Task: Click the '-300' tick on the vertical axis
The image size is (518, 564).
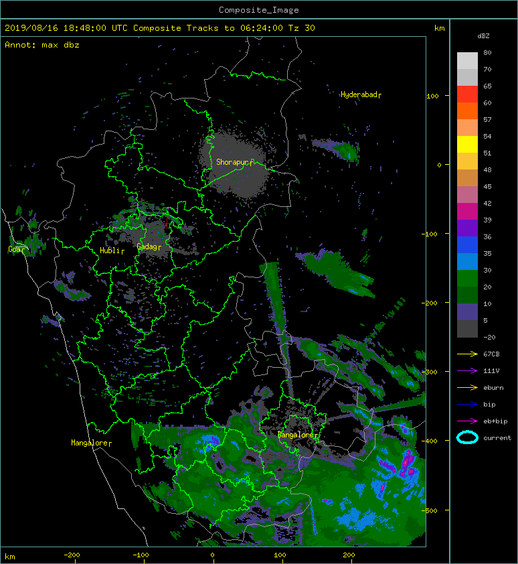Action: tap(430, 372)
